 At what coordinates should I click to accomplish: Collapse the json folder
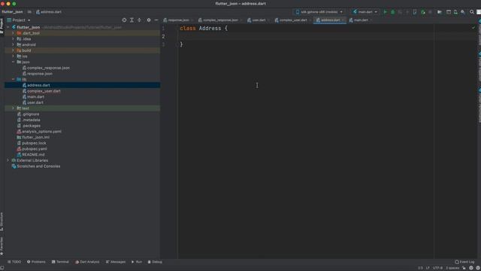tap(14, 62)
